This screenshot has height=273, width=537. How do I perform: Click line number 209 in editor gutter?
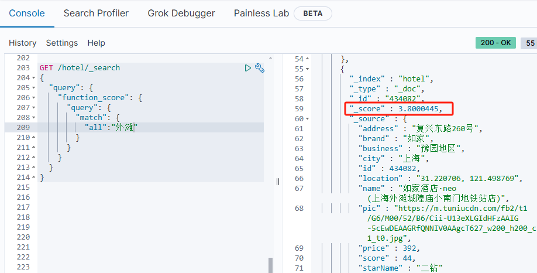(x=23, y=128)
